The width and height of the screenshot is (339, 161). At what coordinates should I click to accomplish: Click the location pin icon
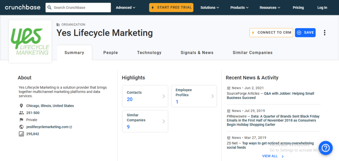(x=21, y=106)
